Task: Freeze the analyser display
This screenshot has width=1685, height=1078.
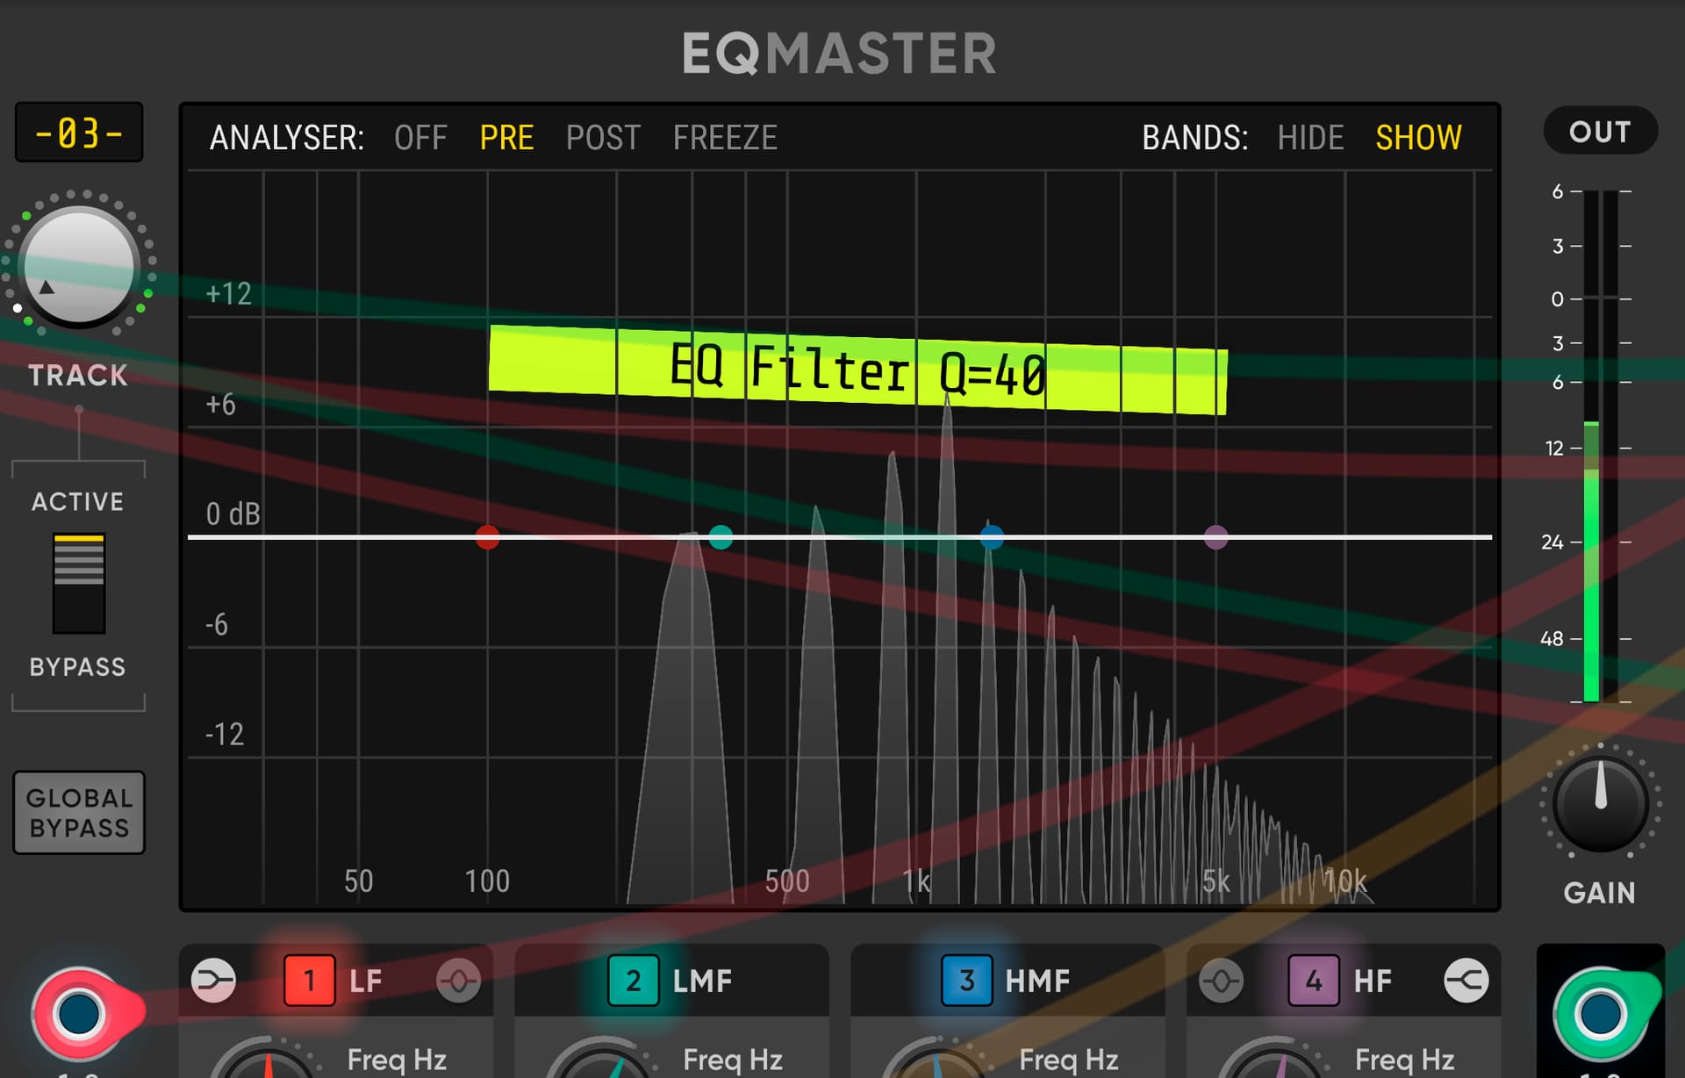Action: pyautogui.click(x=725, y=138)
